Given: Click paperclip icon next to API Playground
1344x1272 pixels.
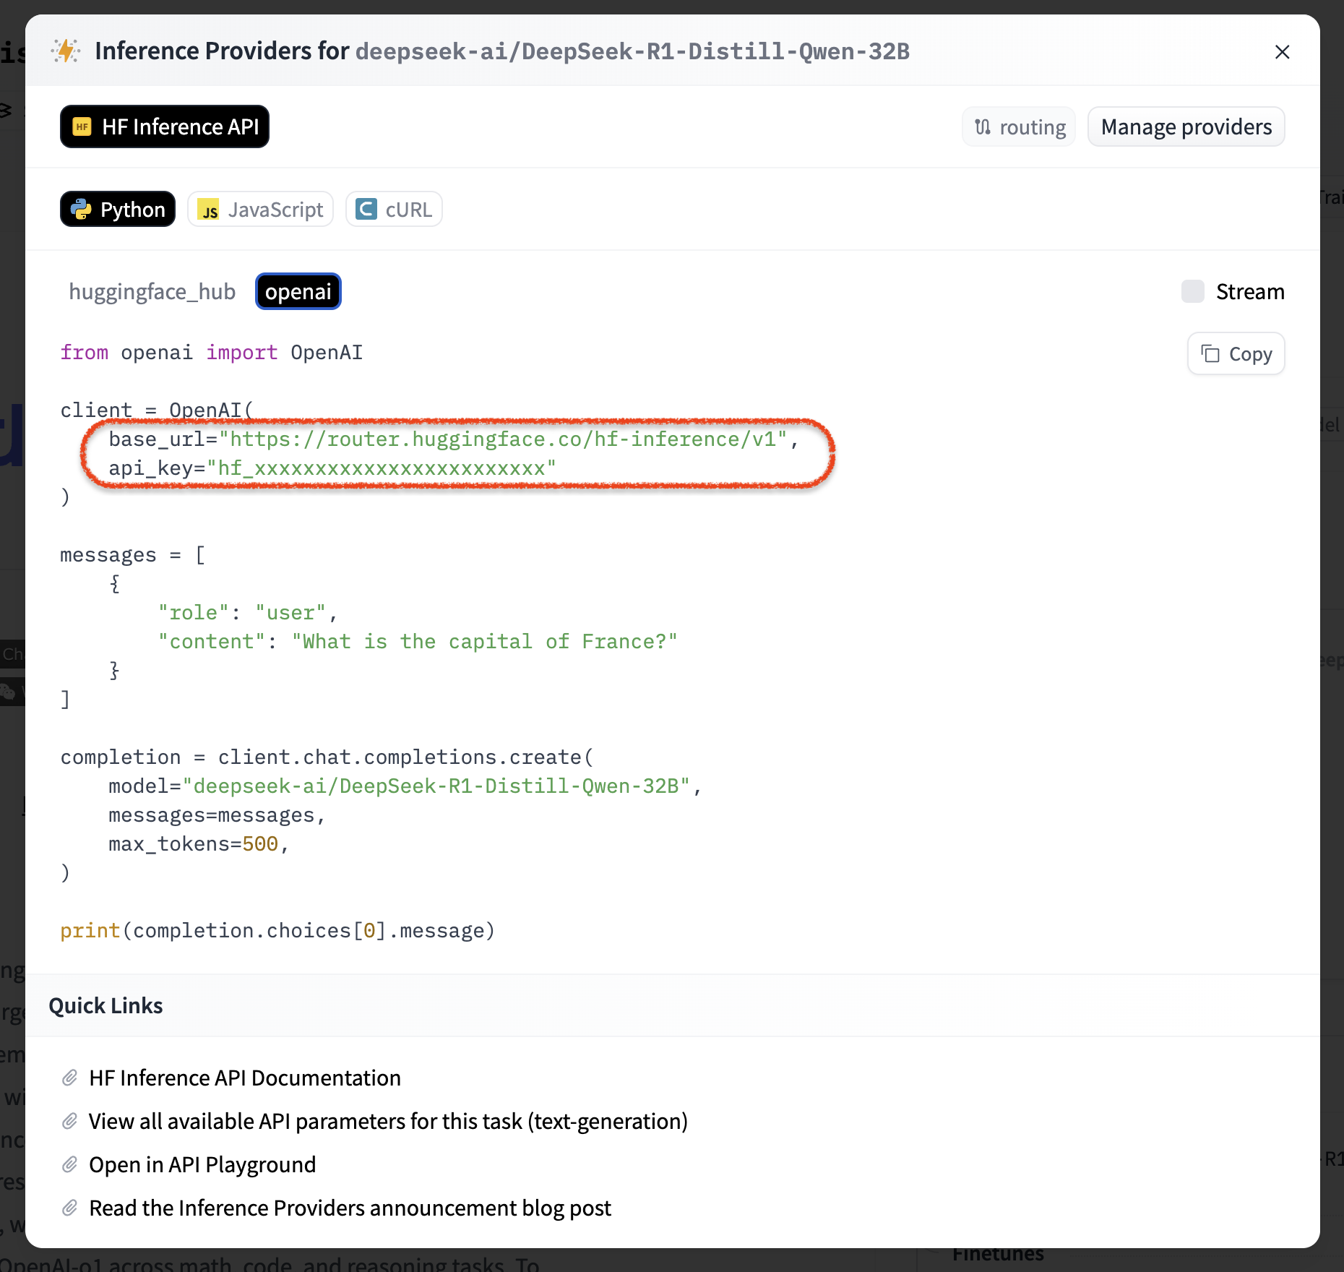Looking at the screenshot, I should click(69, 1165).
